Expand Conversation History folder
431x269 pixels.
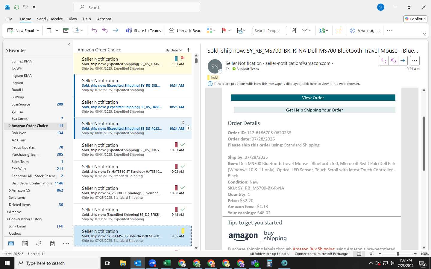(7, 219)
